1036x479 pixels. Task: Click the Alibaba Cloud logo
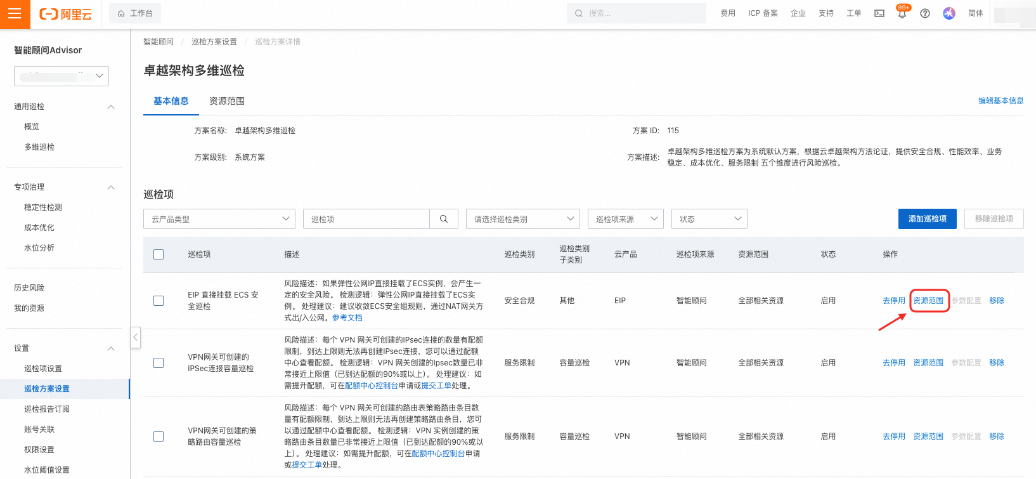point(65,14)
